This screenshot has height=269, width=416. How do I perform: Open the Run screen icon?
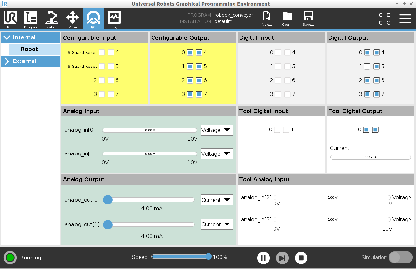pyautogui.click(x=10, y=19)
